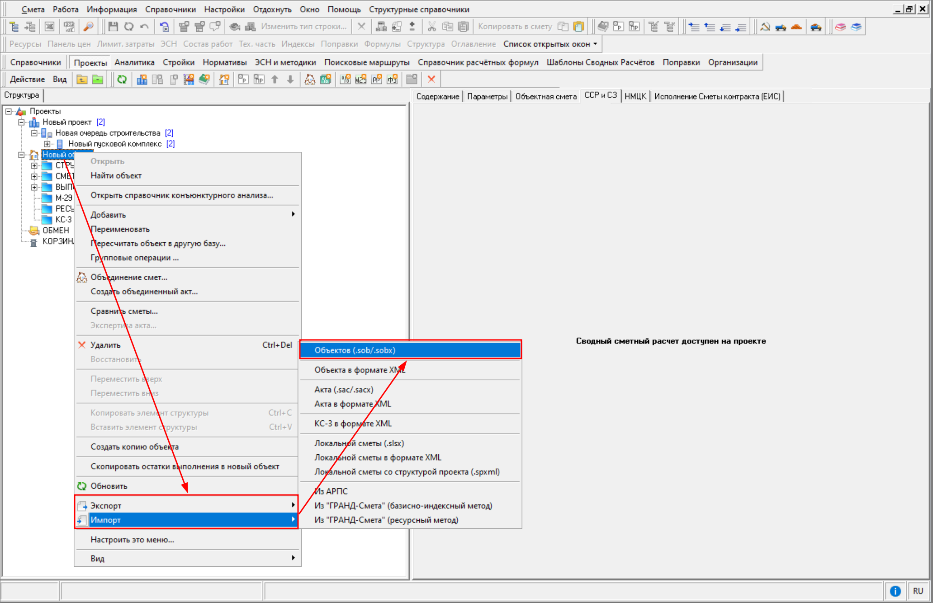Click Найти объект in context menu
The image size is (933, 603).
point(187,175)
